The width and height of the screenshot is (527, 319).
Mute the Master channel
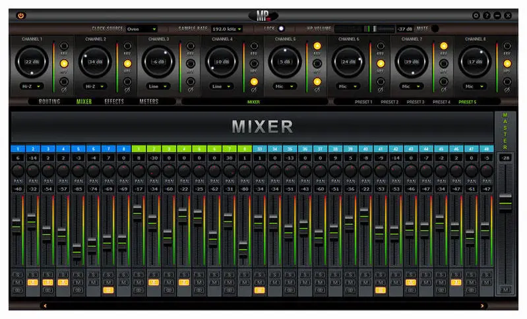point(505,289)
